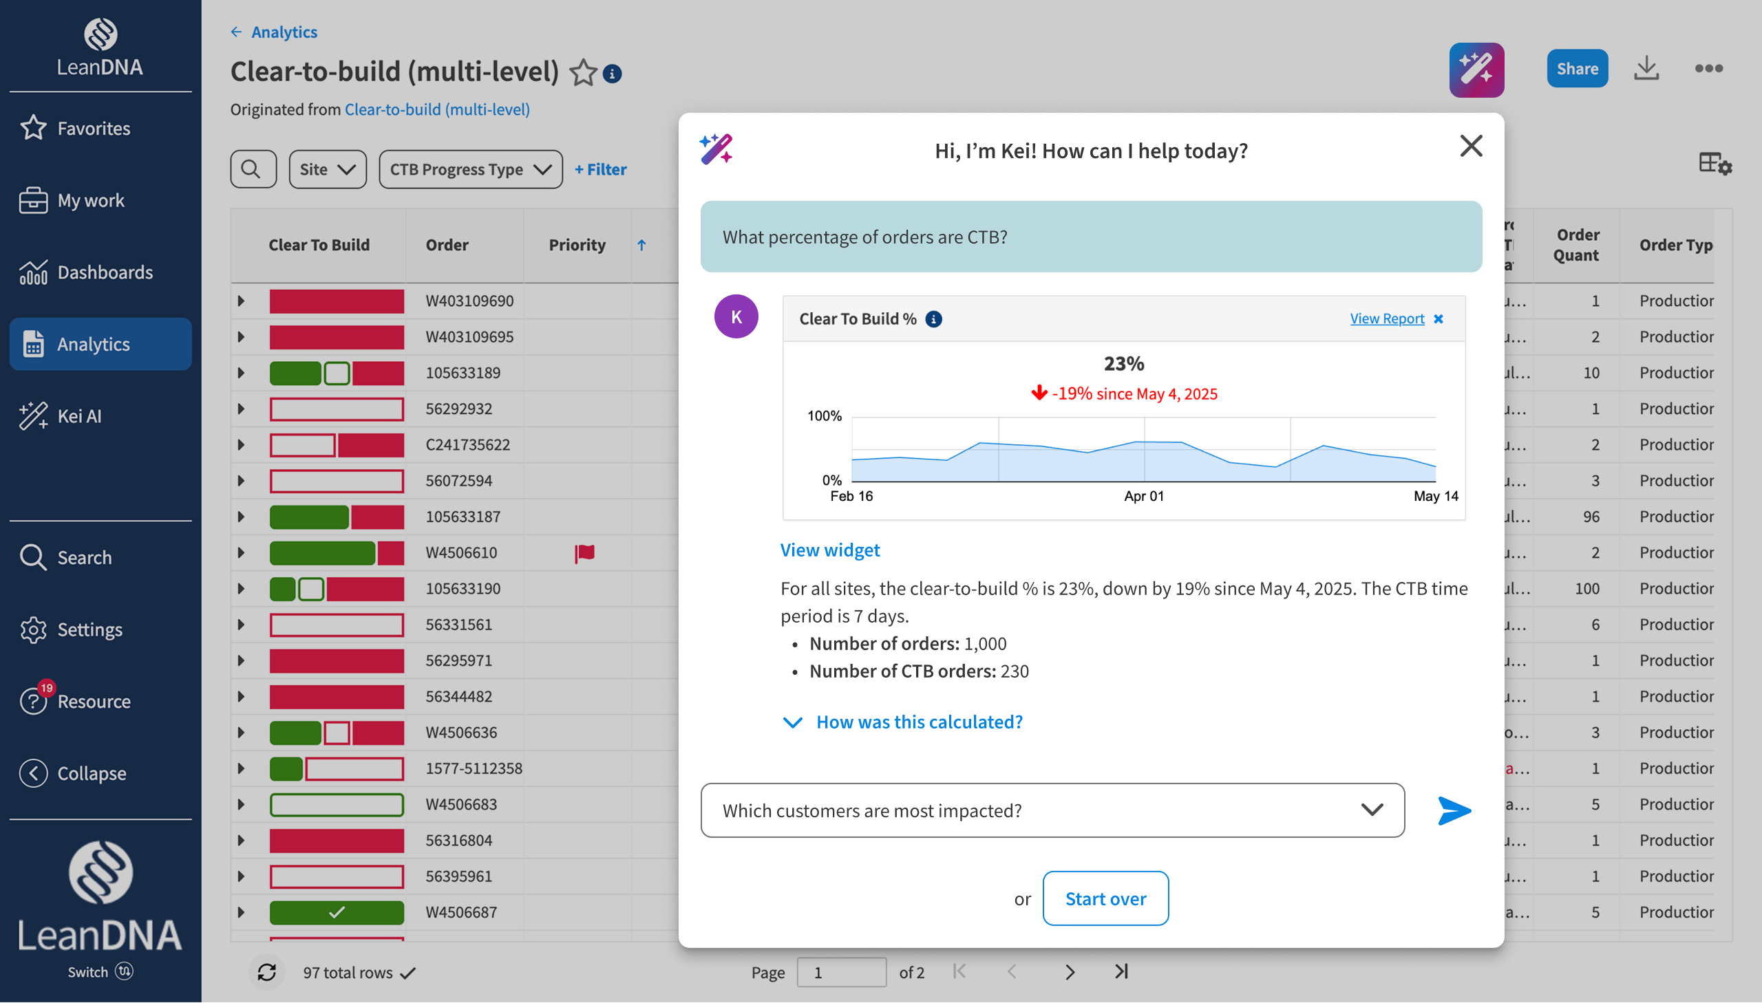This screenshot has width=1762, height=1003.
Task: Open the originating Clear-to-build (multi-level) link
Action: pos(437,109)
